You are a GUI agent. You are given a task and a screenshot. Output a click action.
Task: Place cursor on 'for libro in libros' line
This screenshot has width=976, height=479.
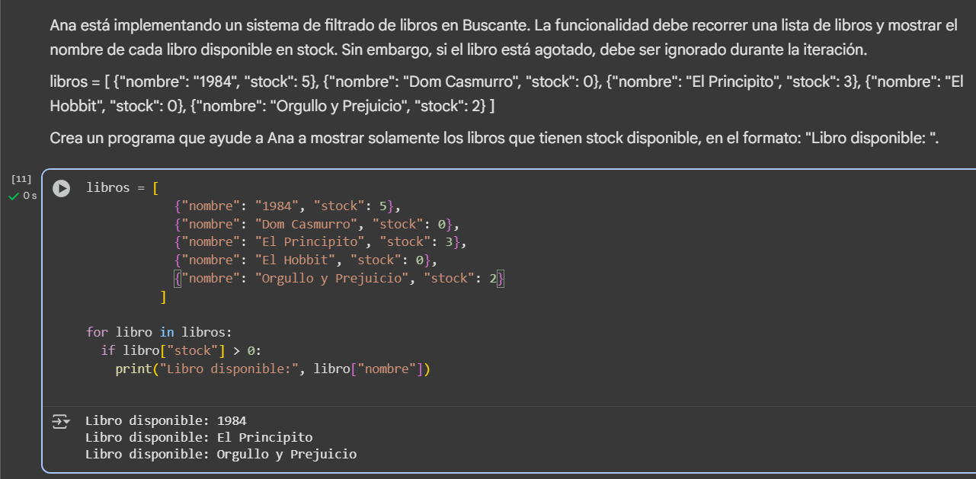(x=158, y=332)
